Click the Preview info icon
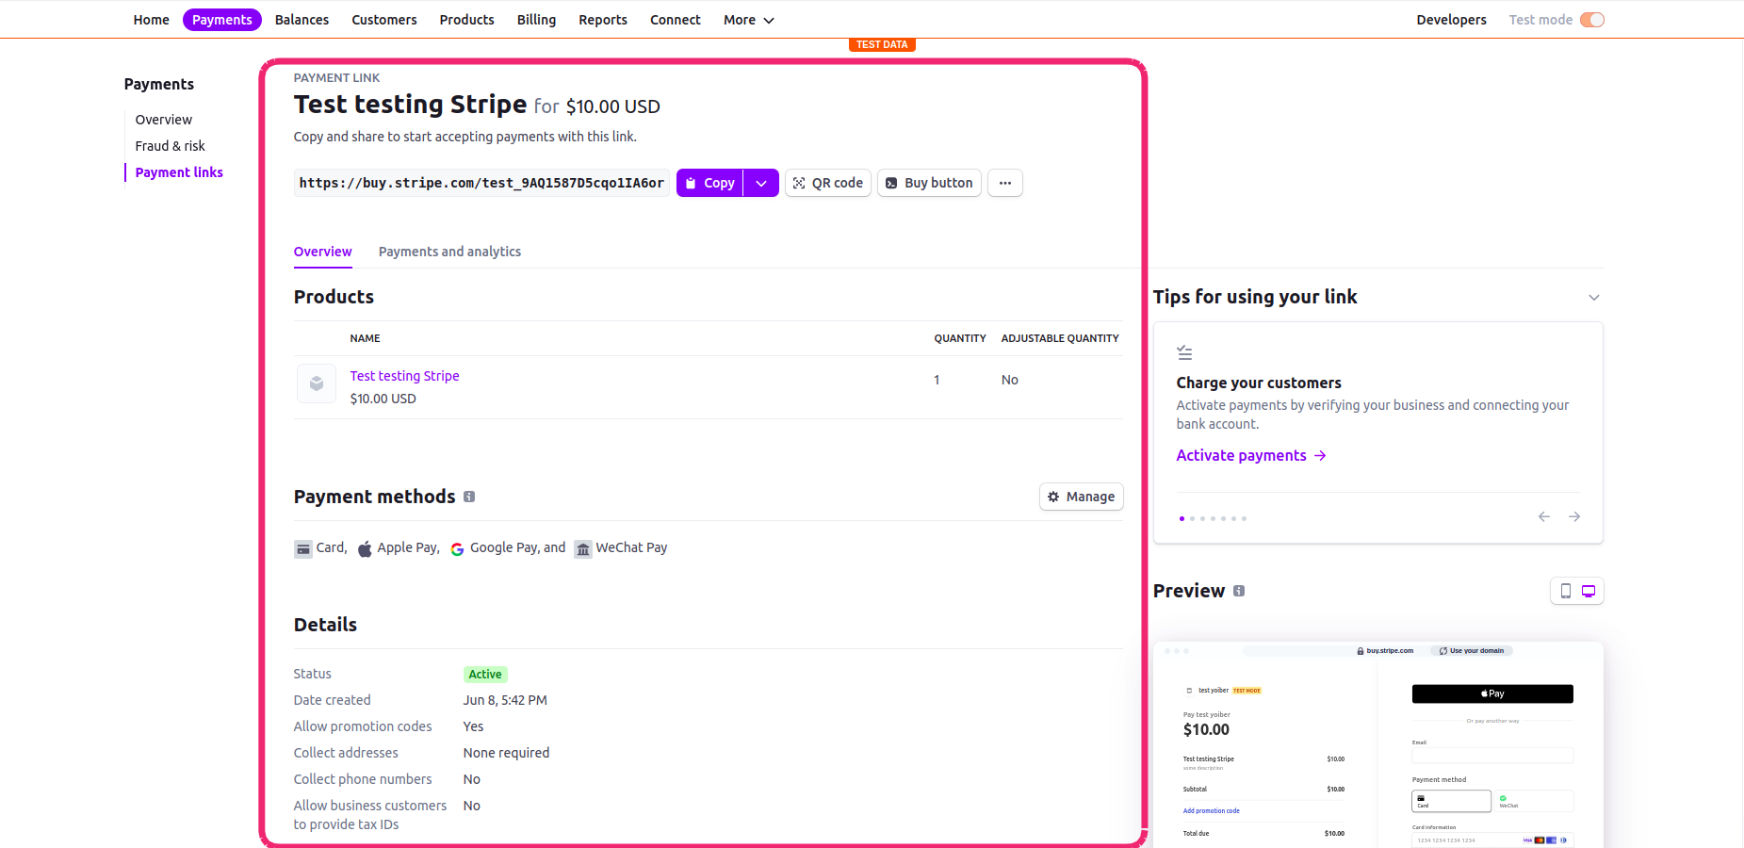The image size is (1744, 848). tap(1239, 591)
